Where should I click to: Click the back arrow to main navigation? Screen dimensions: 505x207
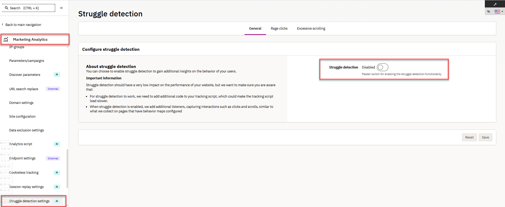click(x=3, y=25)
